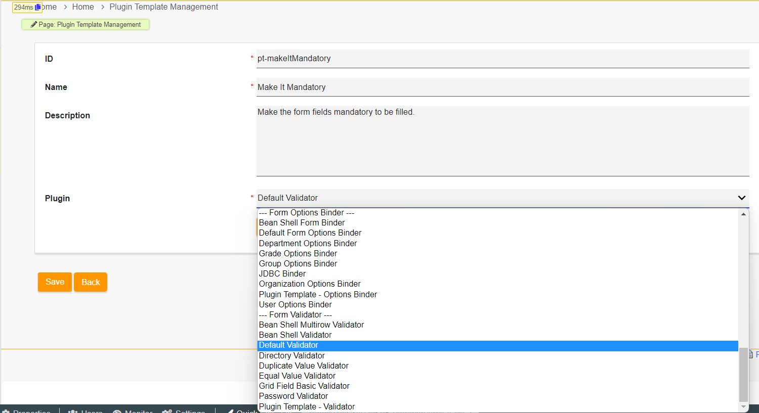
Task: Click the ID field label
Action: pos(49,59)
